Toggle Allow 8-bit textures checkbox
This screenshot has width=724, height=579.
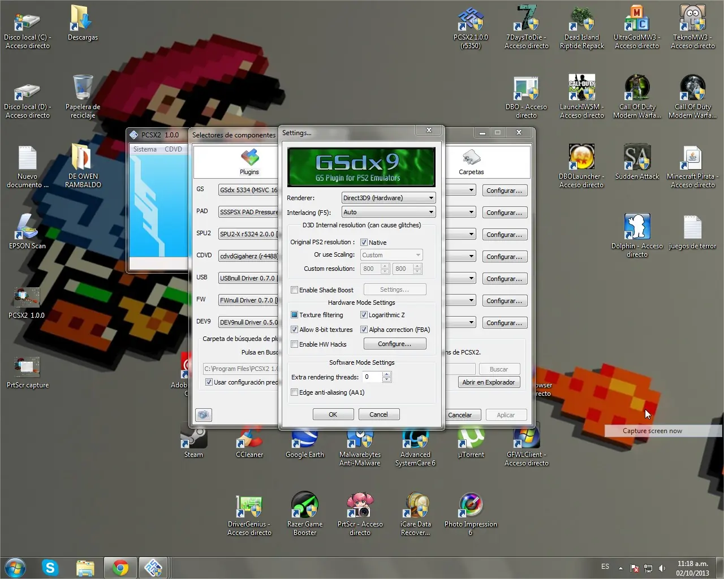[294, 330]
